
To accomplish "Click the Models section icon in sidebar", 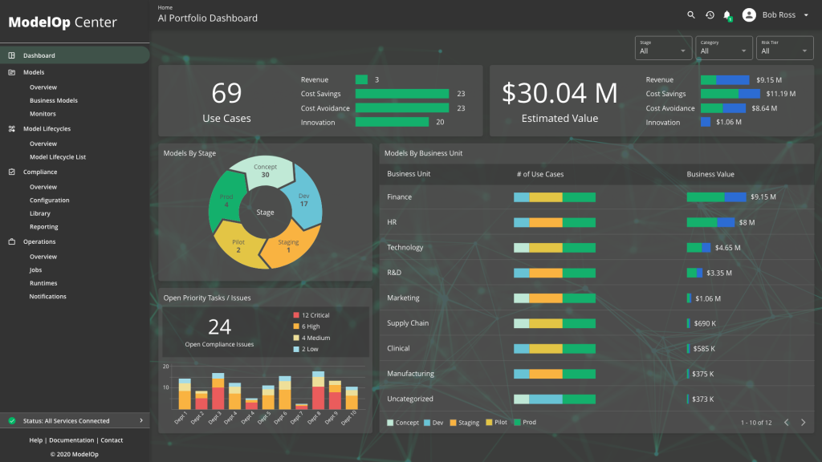I will coord(12,72).
